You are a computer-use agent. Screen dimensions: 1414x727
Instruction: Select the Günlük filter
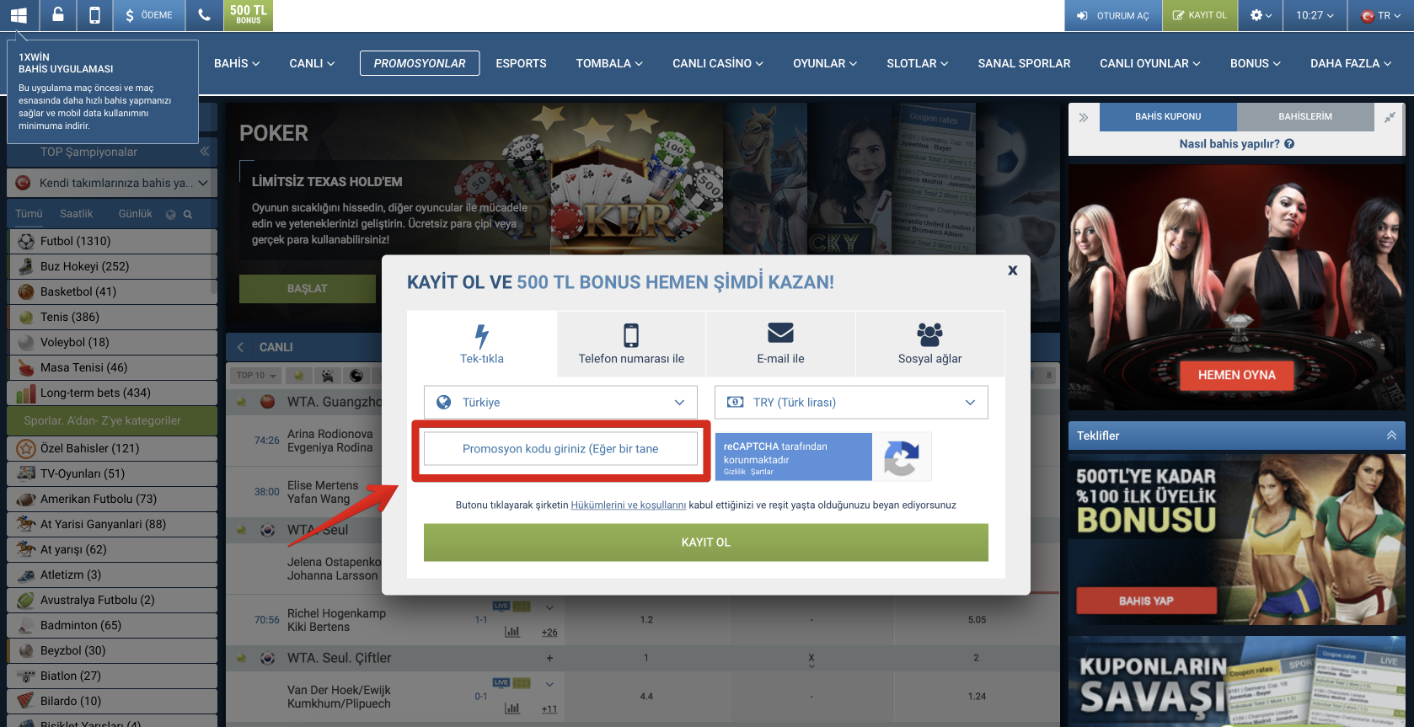136,214
